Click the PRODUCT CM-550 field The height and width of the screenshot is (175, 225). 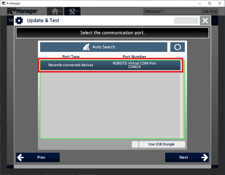(181, 12)
